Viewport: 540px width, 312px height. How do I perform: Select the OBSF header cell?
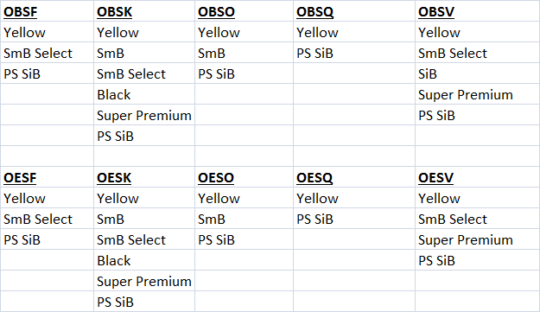click(47, 11)
